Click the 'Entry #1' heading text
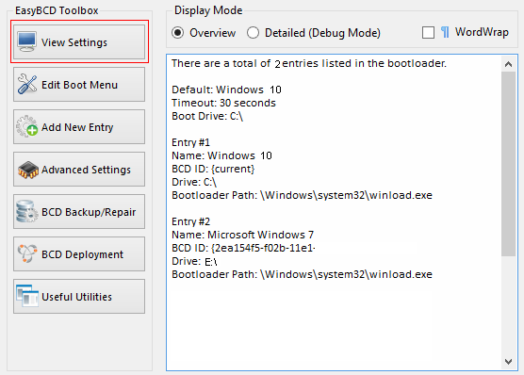 (x=190, y=142)
